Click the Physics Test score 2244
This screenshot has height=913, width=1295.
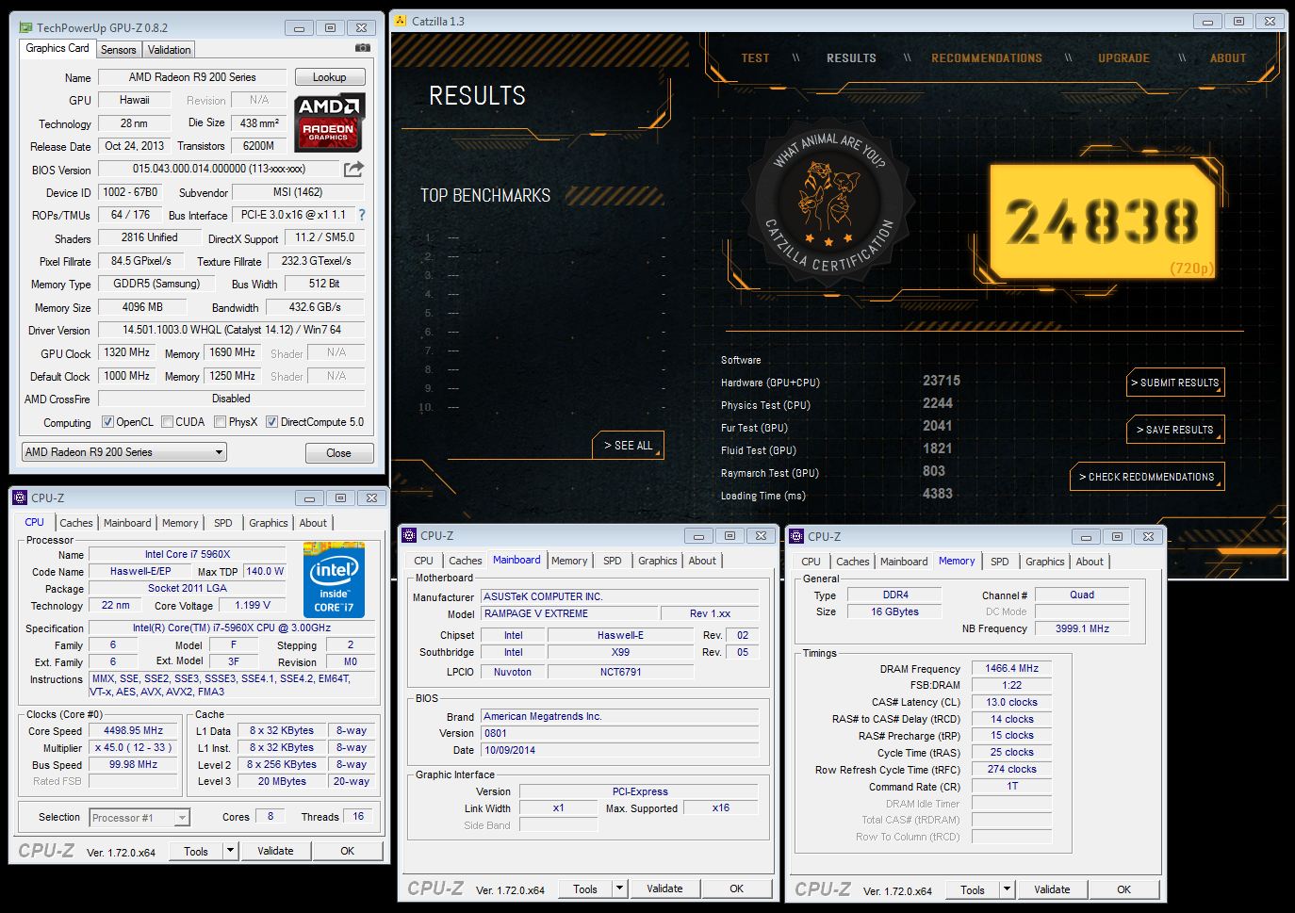(x=938, y=403)
